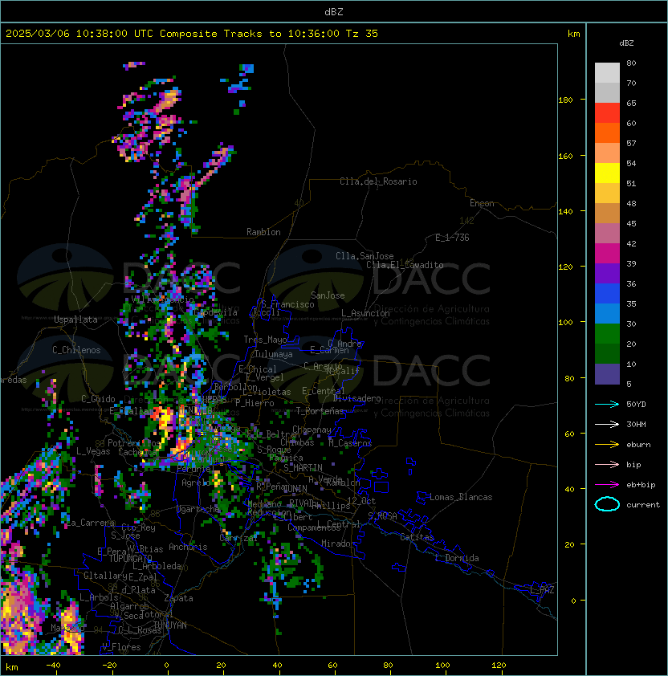The width and height of the screenshot is (668, 676).
Task: Click the 'km' label at top right of map
Action: pos(573,34)
